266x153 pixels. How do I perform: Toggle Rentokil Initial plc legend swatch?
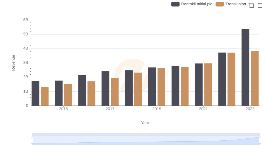(175, 4)
